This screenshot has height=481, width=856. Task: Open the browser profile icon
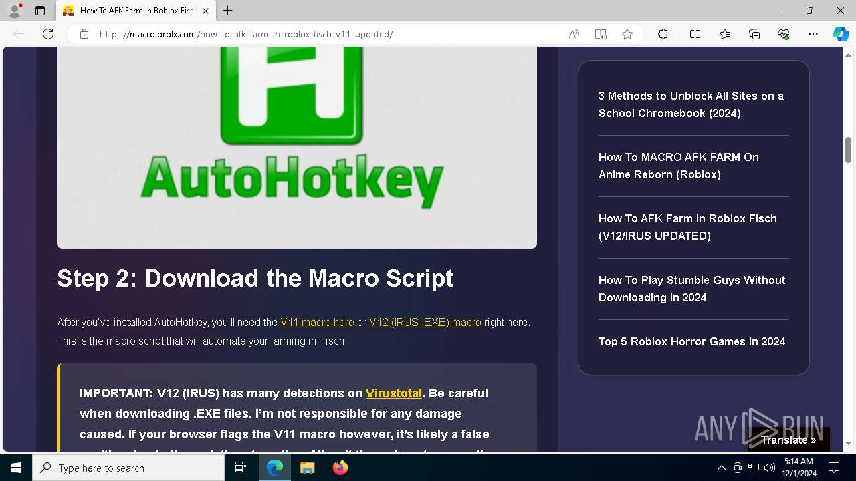point(15,11)
